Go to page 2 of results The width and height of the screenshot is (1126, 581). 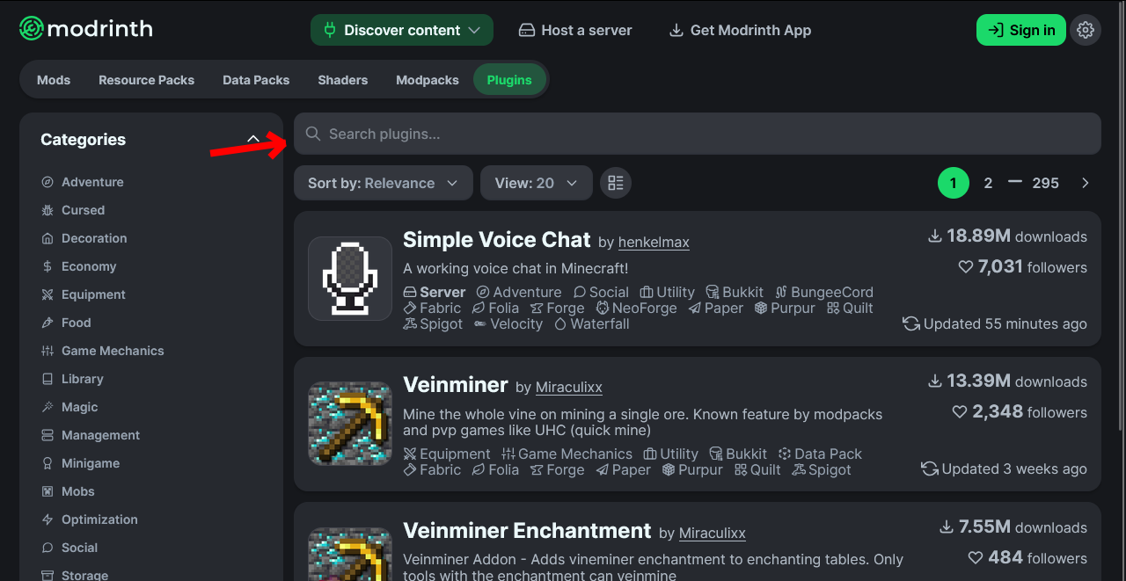(988, 183)
